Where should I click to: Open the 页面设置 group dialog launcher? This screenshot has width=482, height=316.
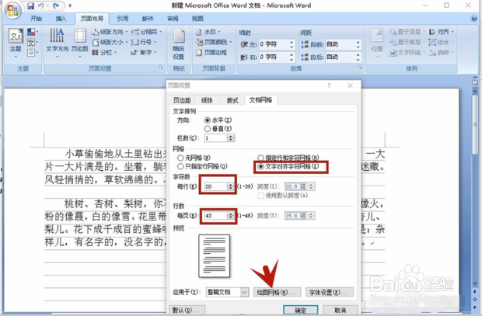coord(161,68)
